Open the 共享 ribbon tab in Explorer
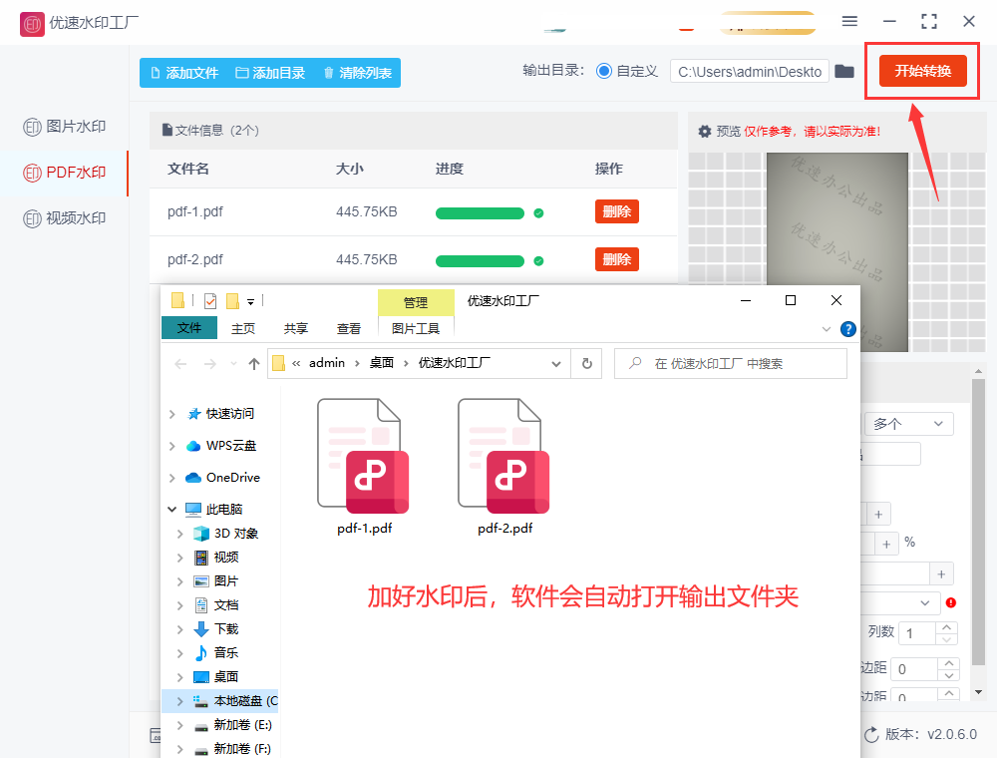 pyautogui.click(x=296, y=329)
